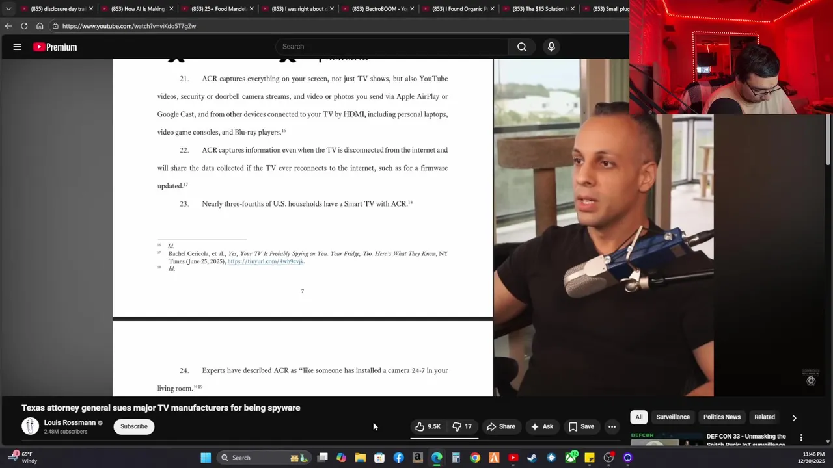Open the YouTube hamburger guide menu
The image size is (833, 468).
coord(18,47)
